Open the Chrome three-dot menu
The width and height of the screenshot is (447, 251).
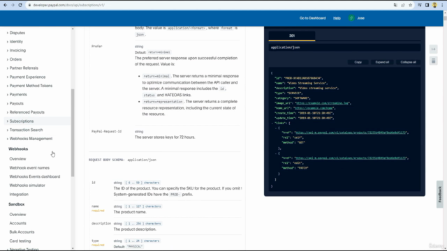(x=442, y=5)
